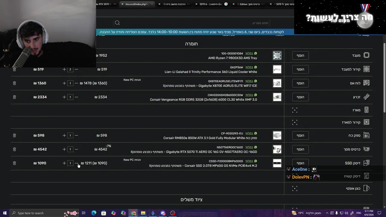Switch to the הרכבת מחשב נייח browser tab
This screenshot has width=386, height=217.
point(174,4)
